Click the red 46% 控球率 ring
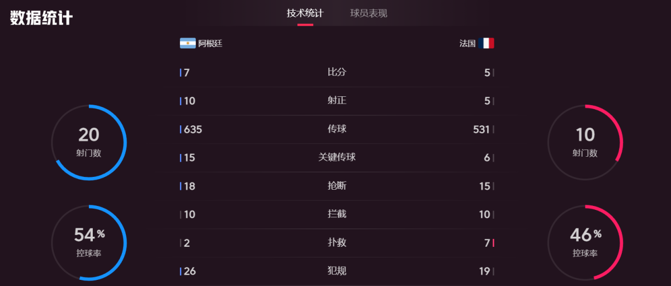The width and height of the screenshot is (671, 286). 585,242
